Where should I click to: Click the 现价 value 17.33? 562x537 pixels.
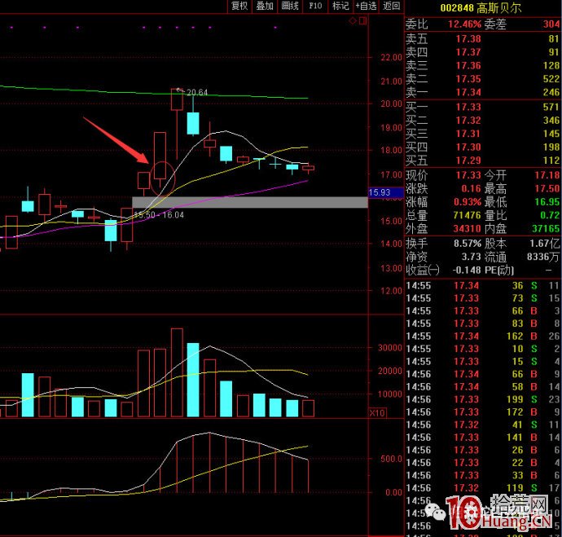pyautogui.click(x=468, y=175)
